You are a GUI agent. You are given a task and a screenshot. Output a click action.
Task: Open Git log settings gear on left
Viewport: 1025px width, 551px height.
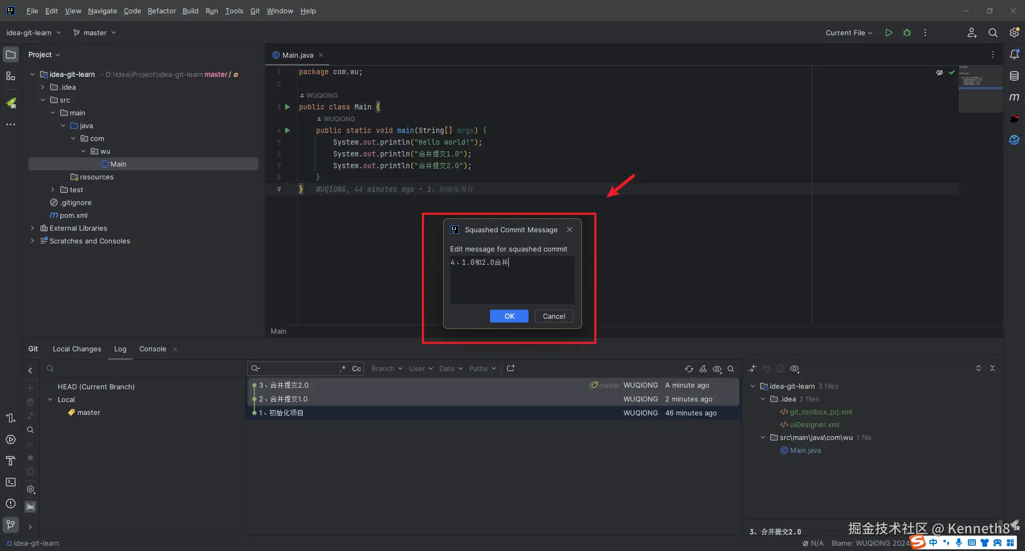click(x=30, y=489)
